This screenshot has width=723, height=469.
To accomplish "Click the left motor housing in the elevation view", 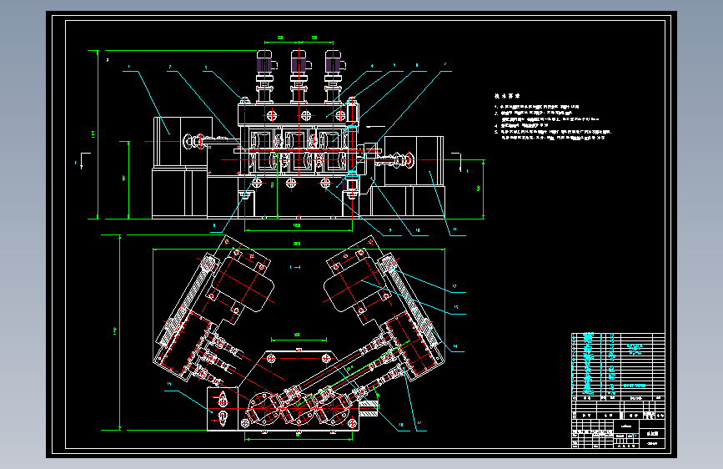I will [x=182, y=142].
